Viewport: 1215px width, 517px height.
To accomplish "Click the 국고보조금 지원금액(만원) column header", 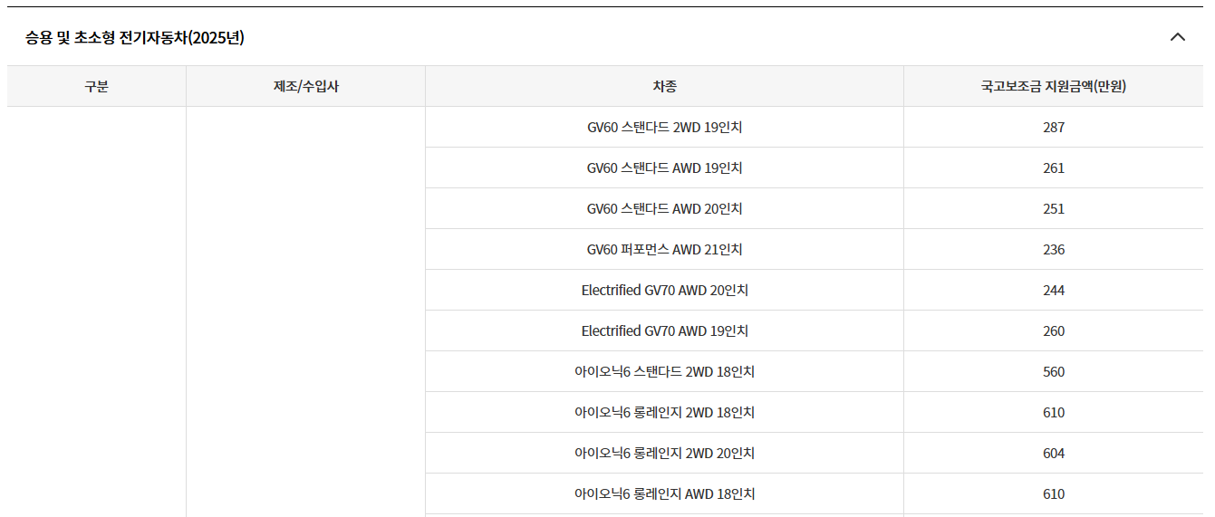I will pos(1054,87).
